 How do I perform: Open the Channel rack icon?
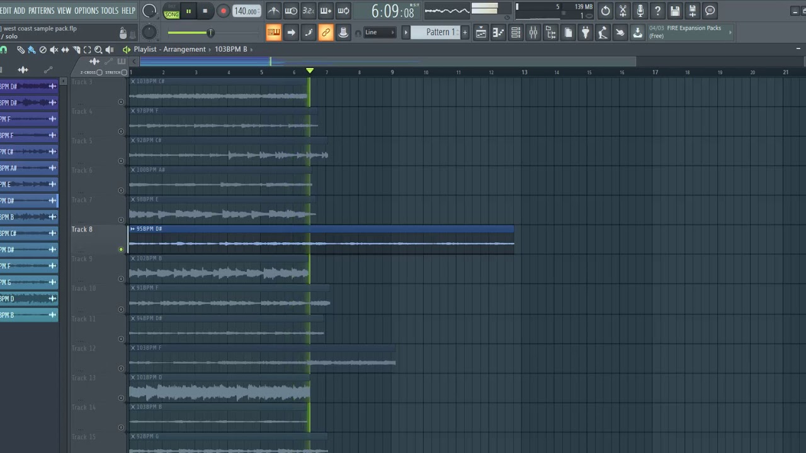point(516,33)
